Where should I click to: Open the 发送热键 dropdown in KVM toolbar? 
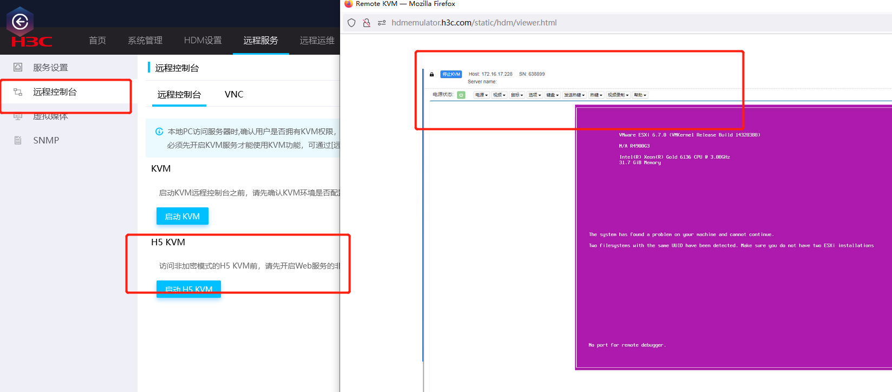574,95
